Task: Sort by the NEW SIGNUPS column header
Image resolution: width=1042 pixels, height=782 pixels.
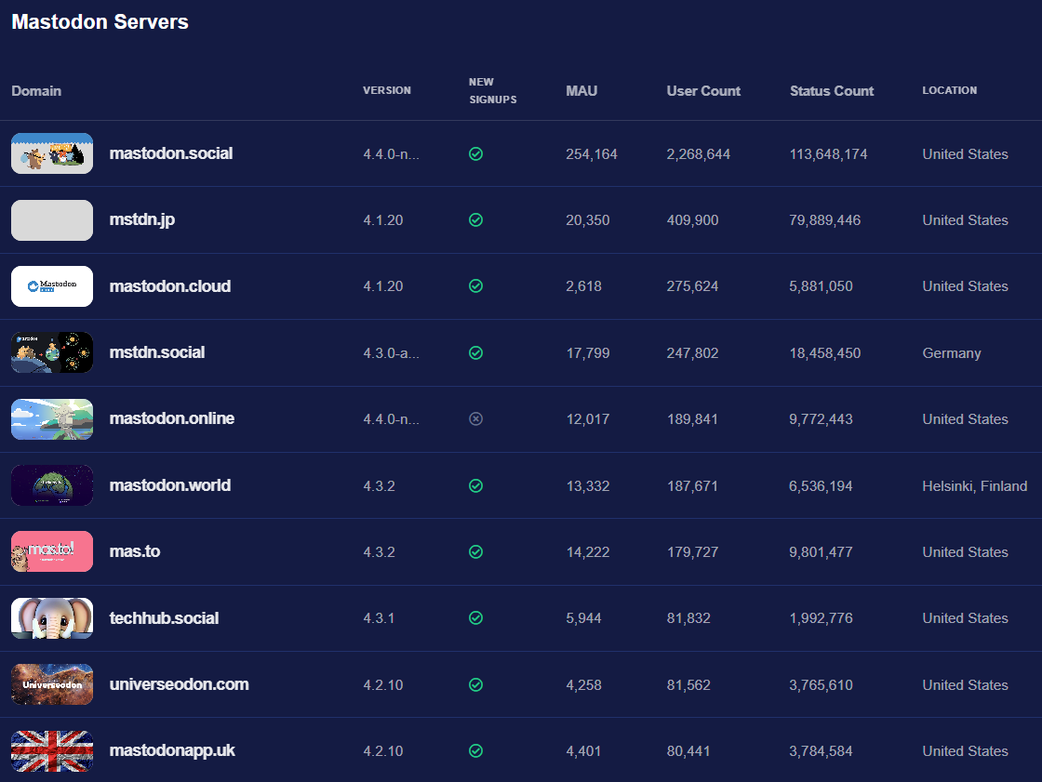Action: [x=492, y=90]
